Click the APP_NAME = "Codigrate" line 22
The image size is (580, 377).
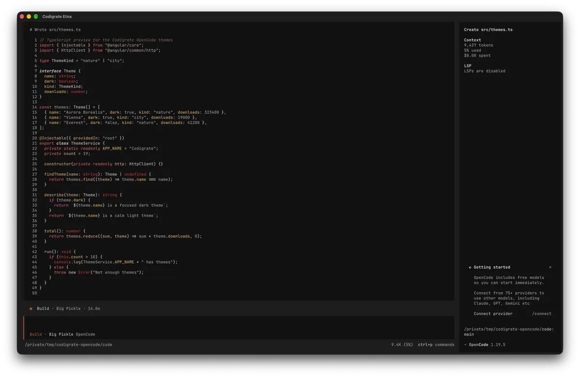[101, 148]
